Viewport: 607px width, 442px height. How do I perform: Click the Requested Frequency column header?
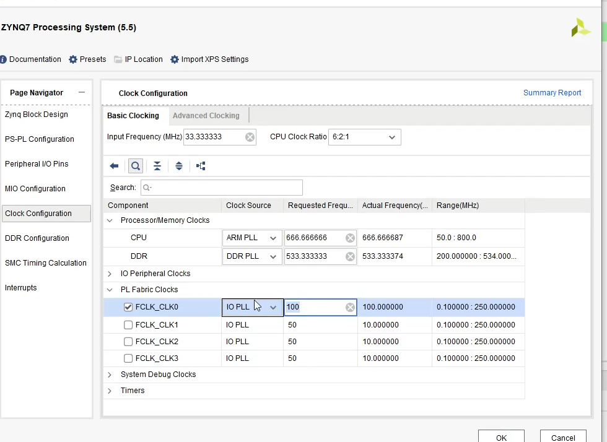[x=321, y=206]
